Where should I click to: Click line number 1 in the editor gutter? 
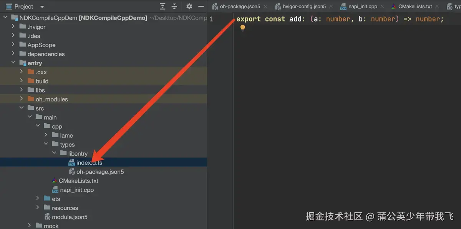(211, 18)
